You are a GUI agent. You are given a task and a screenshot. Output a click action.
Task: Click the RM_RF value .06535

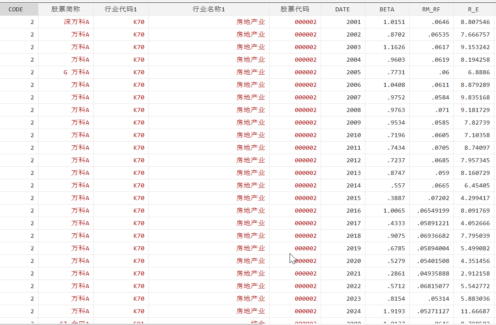click(x=431, y=34)
